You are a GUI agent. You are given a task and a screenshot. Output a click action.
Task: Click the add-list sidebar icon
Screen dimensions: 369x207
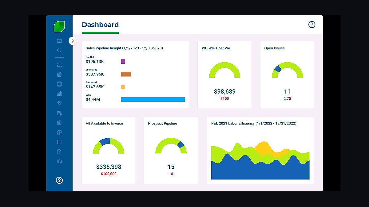(x=59, y=65)
